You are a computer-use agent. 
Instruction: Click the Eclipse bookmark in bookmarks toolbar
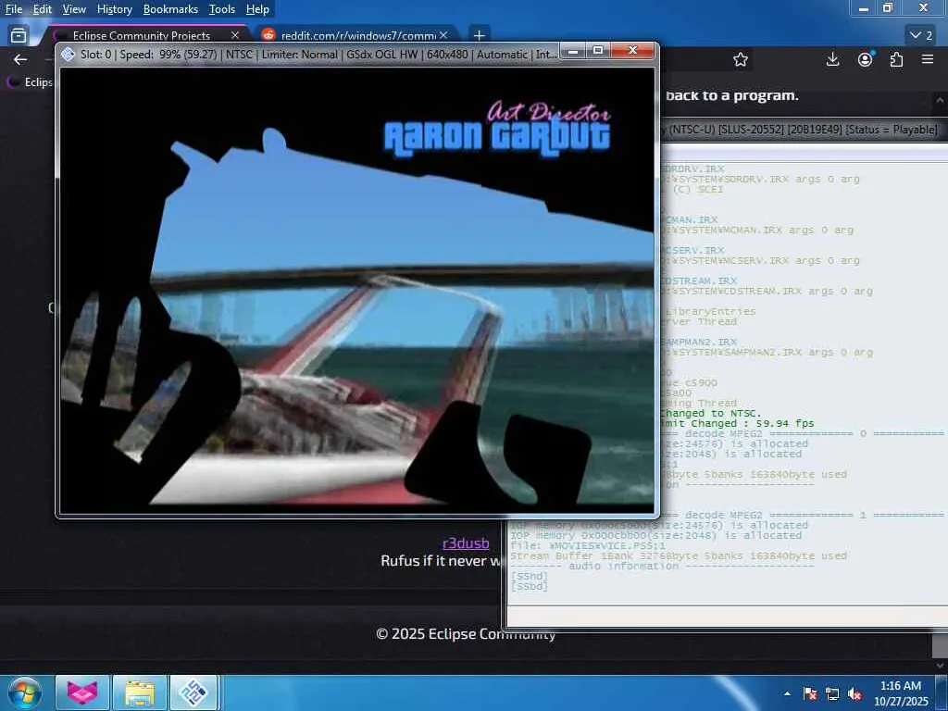point(30,81)
